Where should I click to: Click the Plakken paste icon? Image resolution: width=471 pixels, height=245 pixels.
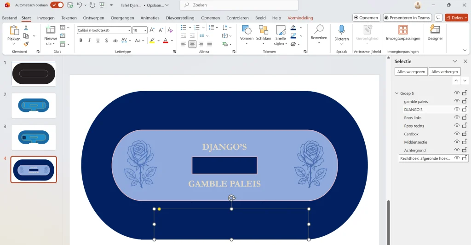(14, 31)
